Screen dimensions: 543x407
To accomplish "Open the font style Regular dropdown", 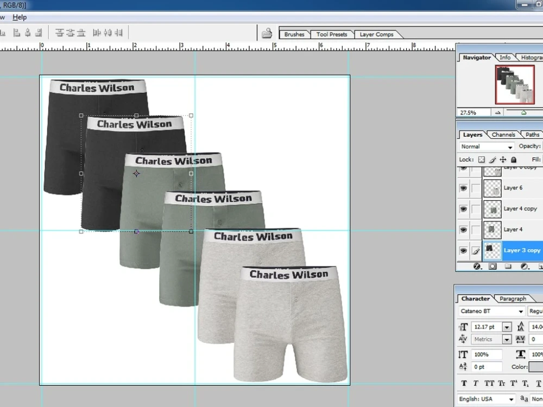I will (x=535, y=311).
